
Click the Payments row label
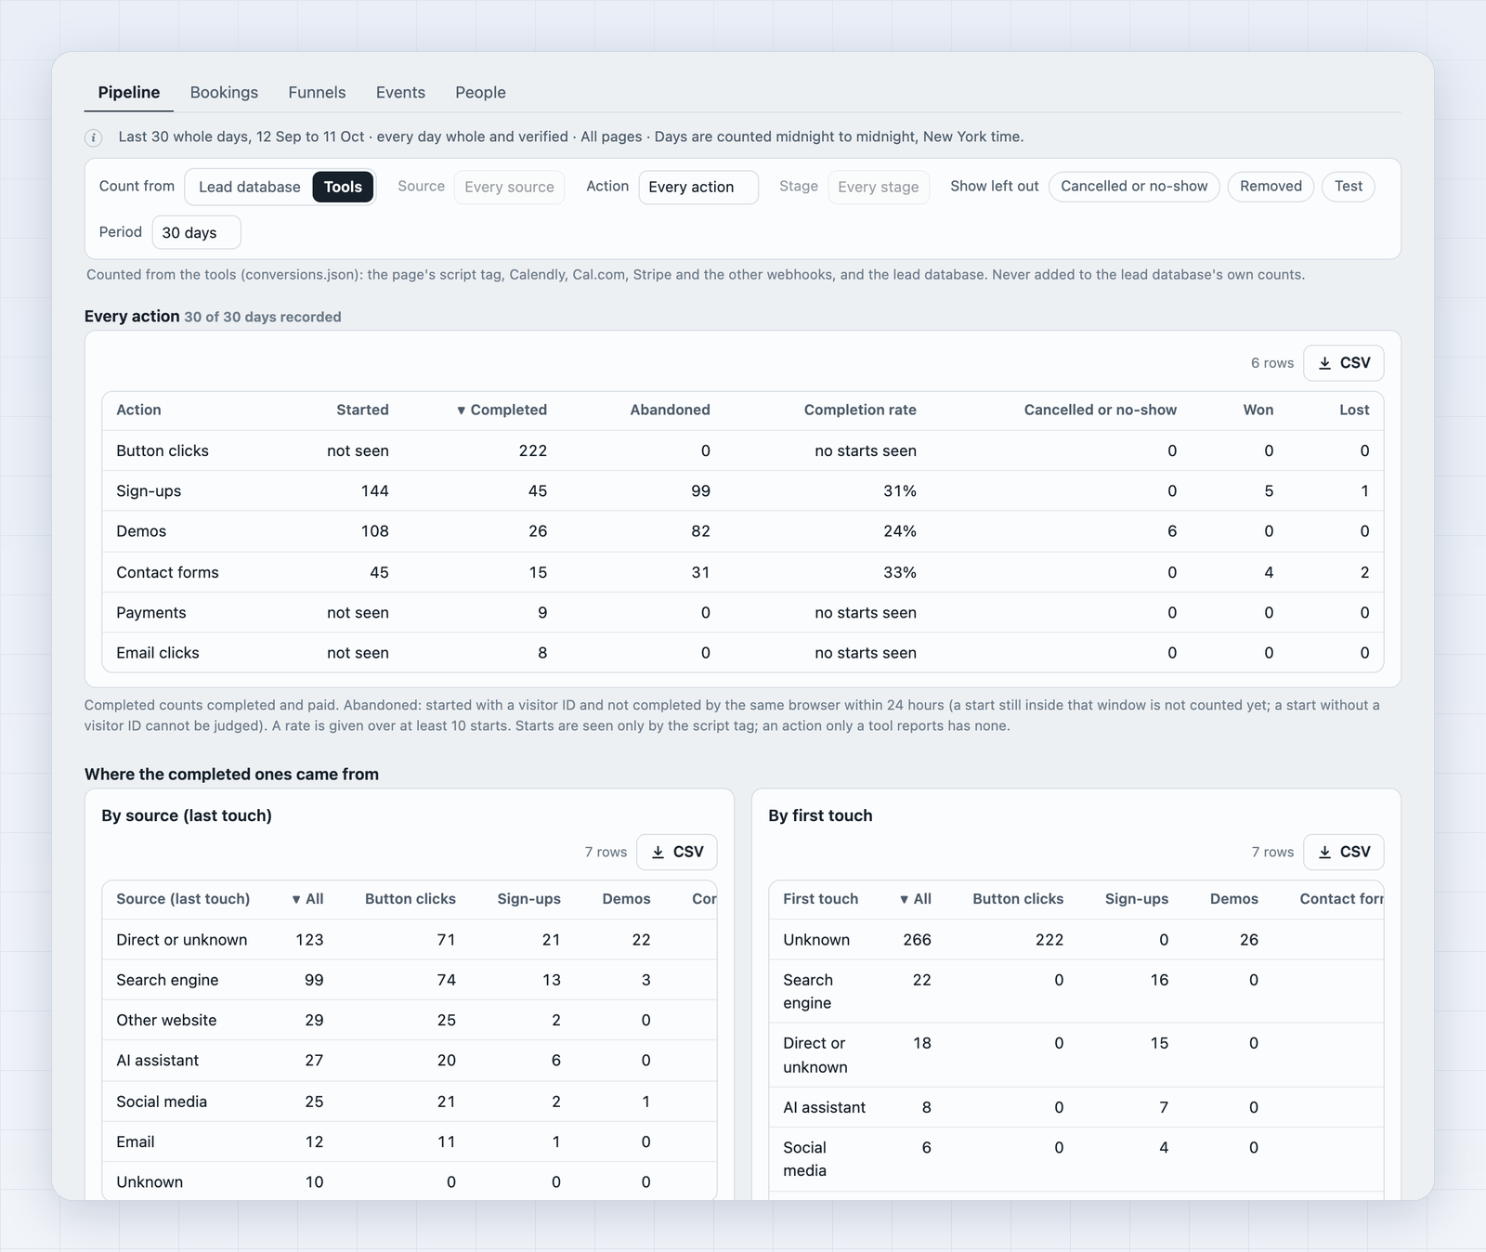pyautogui.click(x=151, y=613)
